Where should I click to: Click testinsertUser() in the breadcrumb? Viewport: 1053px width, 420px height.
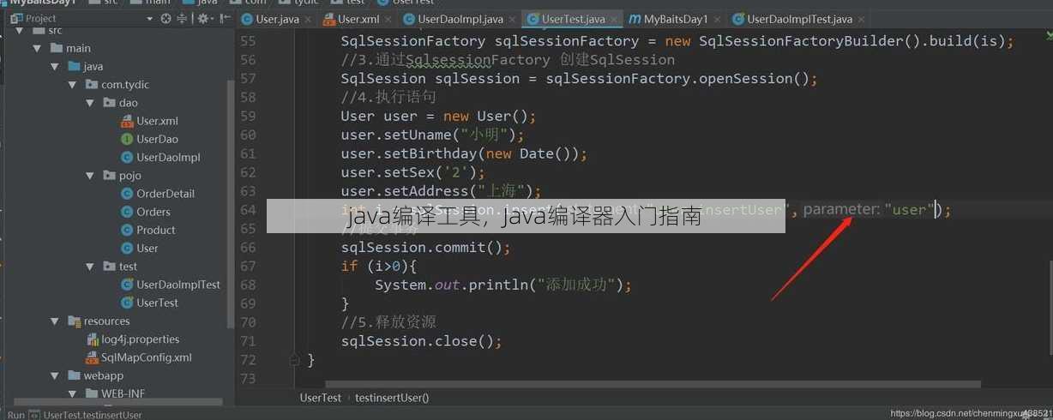click(x=393, y=398)
